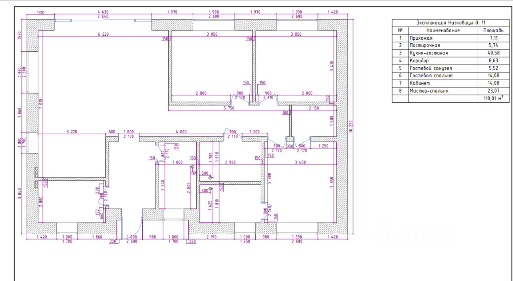
Task: Click the 'Площадь' column header
Action: 493,30
